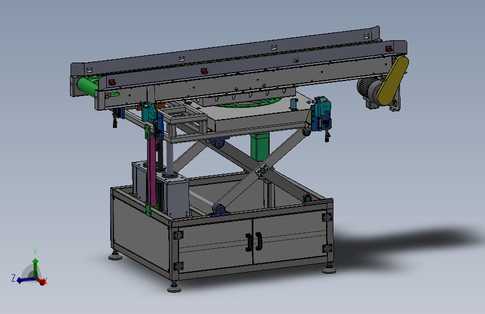
Task: Select the green semicircular dial on the turntable
Action: pos(249,103)
